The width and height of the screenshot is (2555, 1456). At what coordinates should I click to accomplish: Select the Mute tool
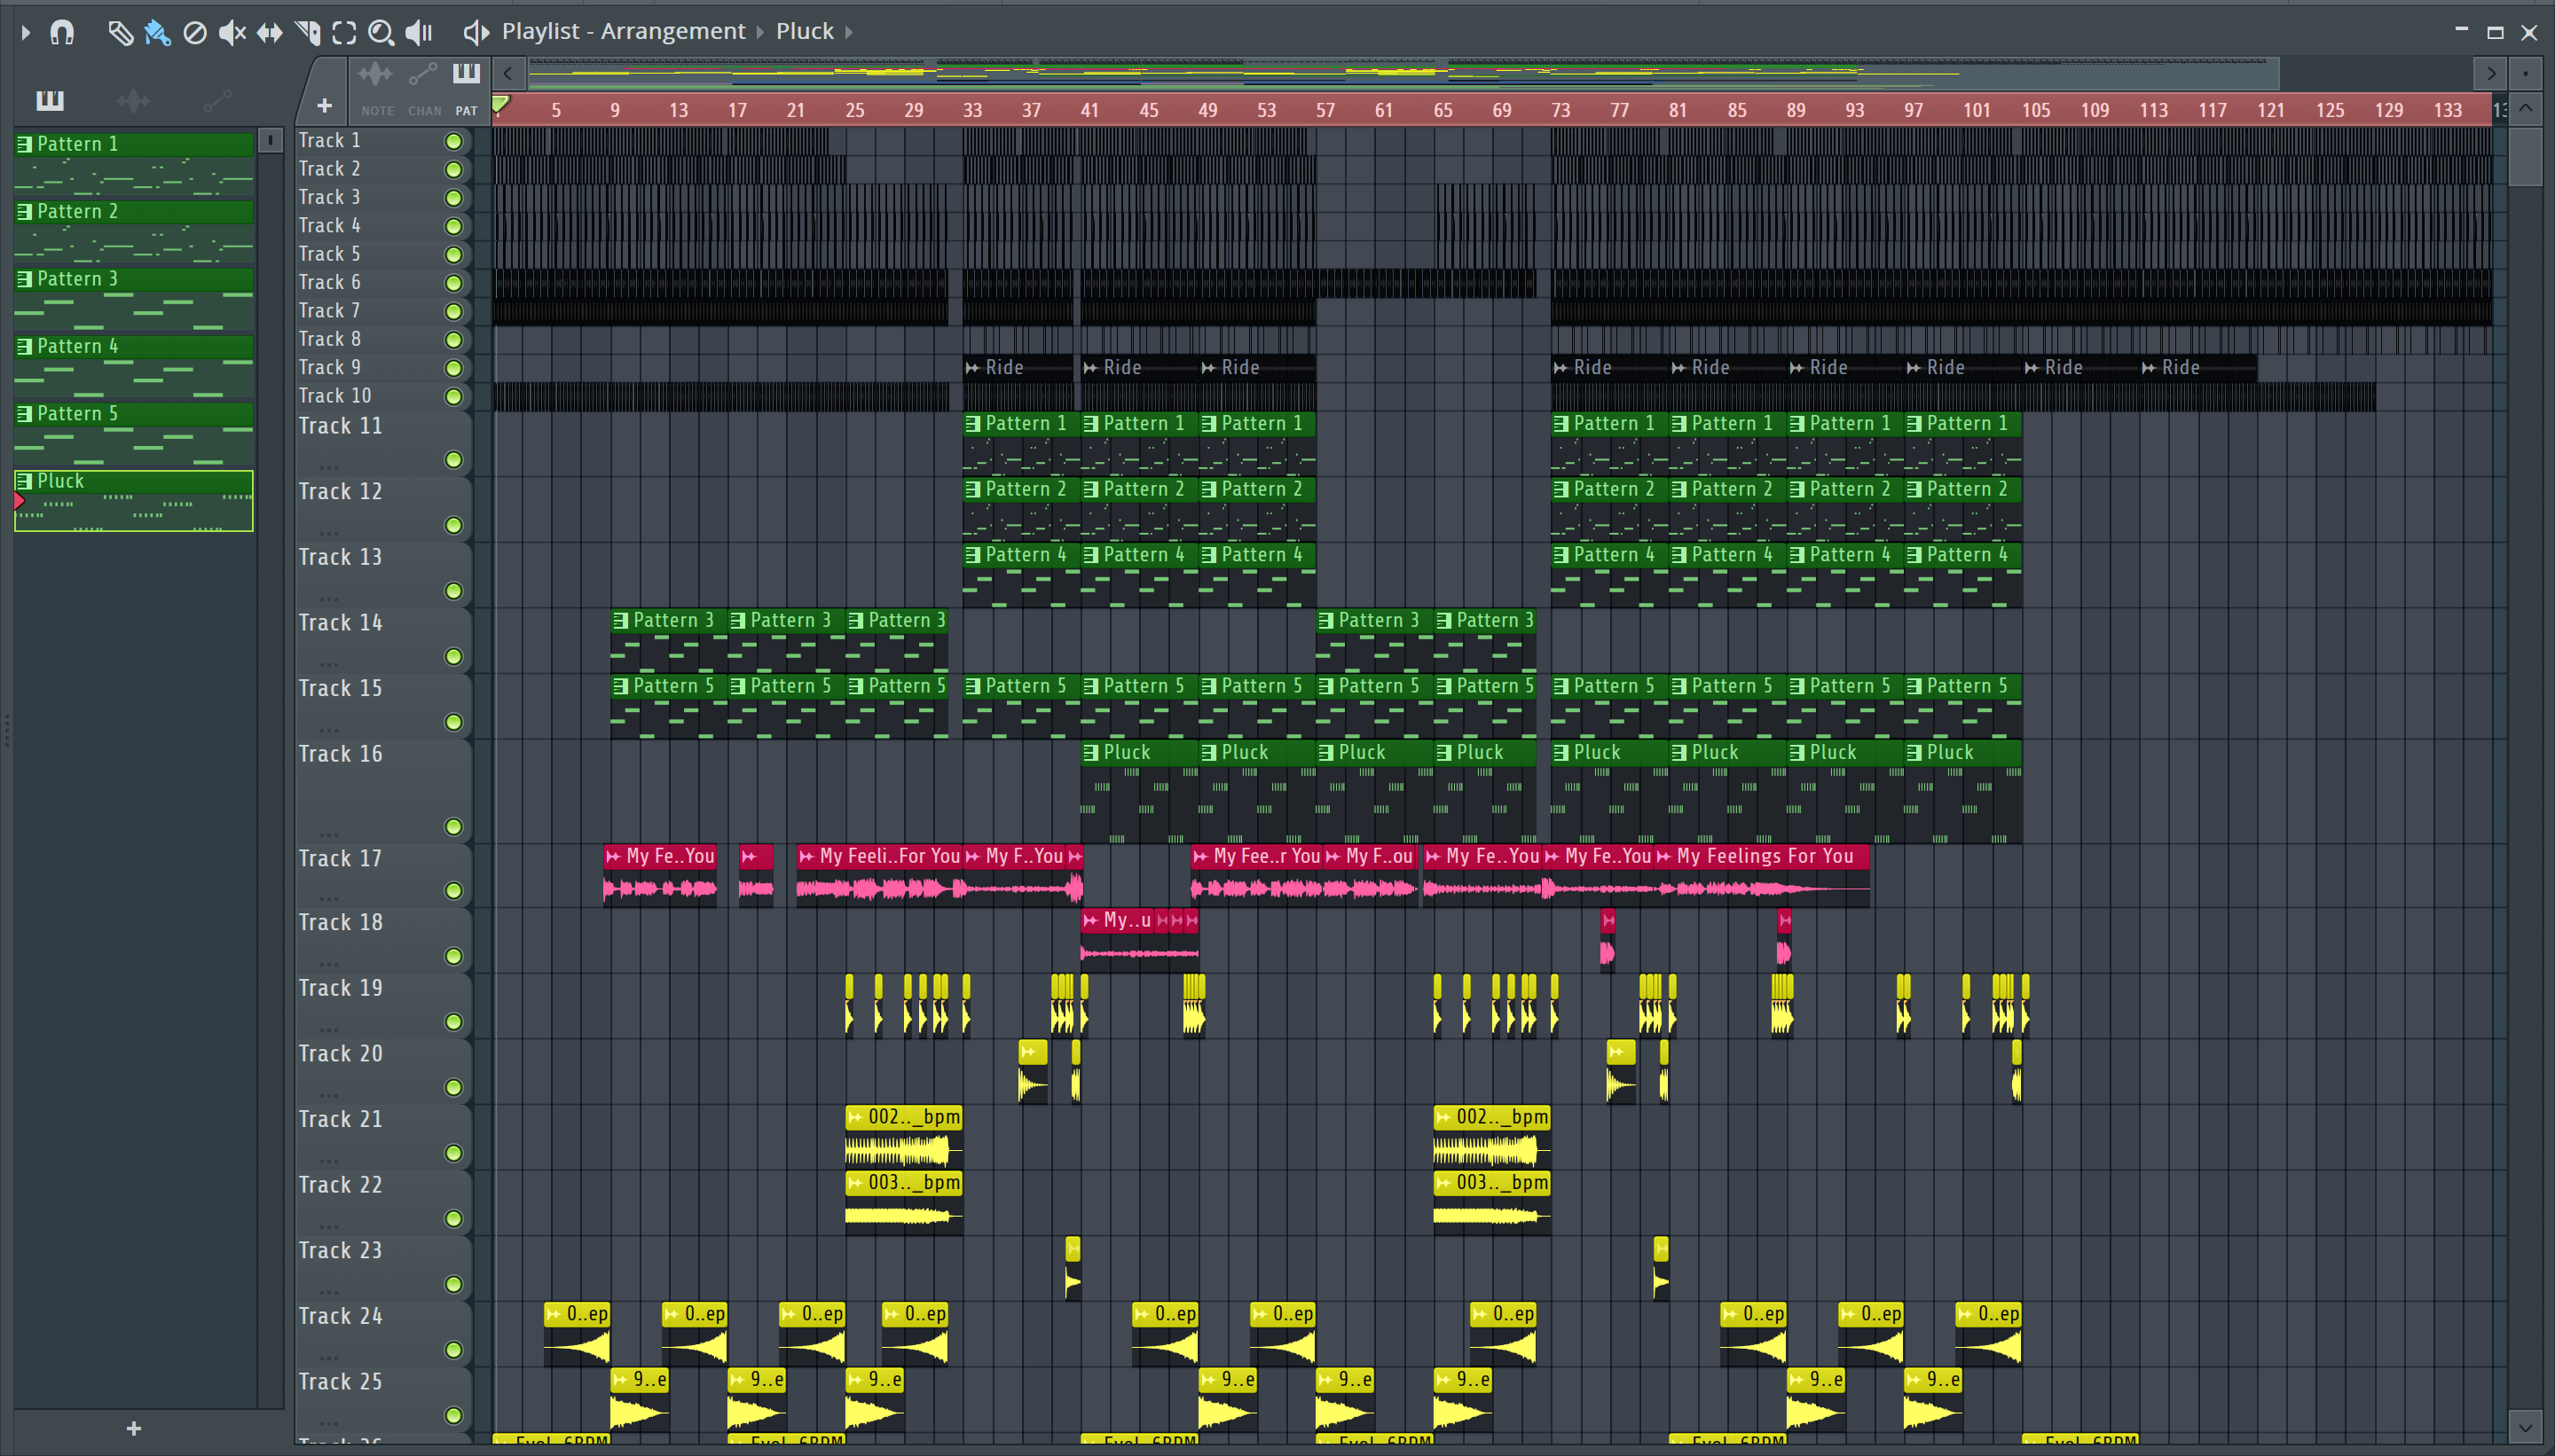pos(232,33)
